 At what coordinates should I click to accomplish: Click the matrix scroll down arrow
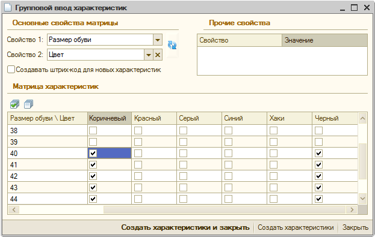click(362, 199)
